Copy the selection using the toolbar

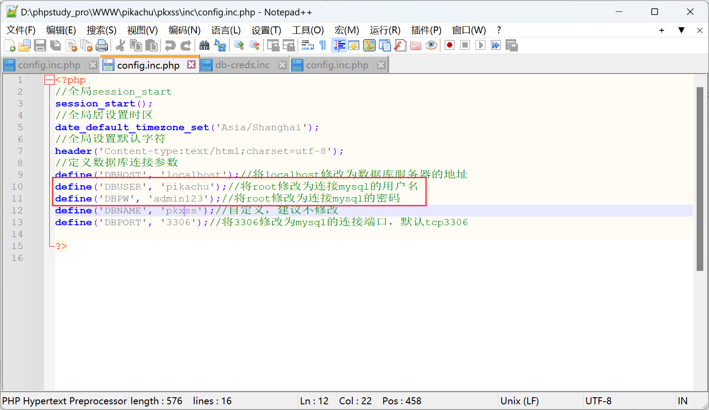(136, 45)
